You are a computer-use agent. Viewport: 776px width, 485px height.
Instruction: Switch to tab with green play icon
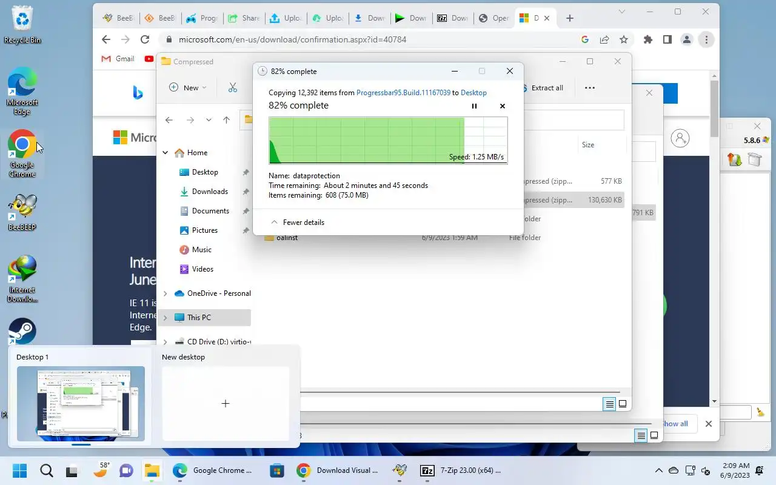point(410,18)
